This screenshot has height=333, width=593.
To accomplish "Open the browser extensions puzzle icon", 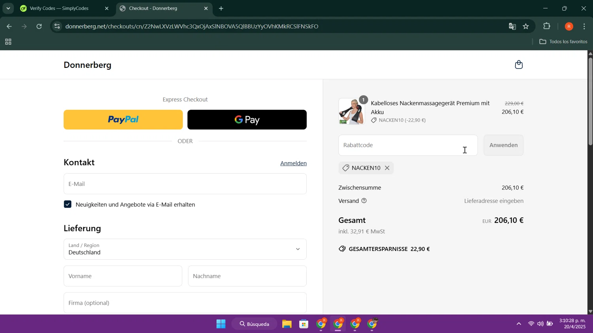I will (x=547, y=26).
